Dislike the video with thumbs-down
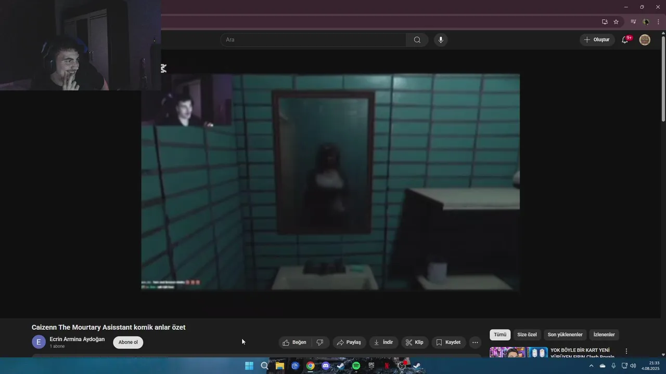The width and height of the screenshot is (666, 374). click(320, 342)
